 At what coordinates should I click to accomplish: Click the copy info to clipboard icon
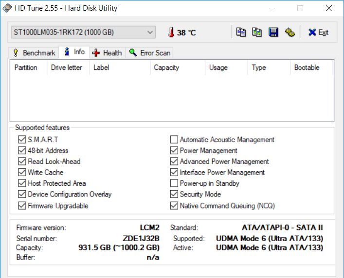pyautogui.click(x=241, y=33)
